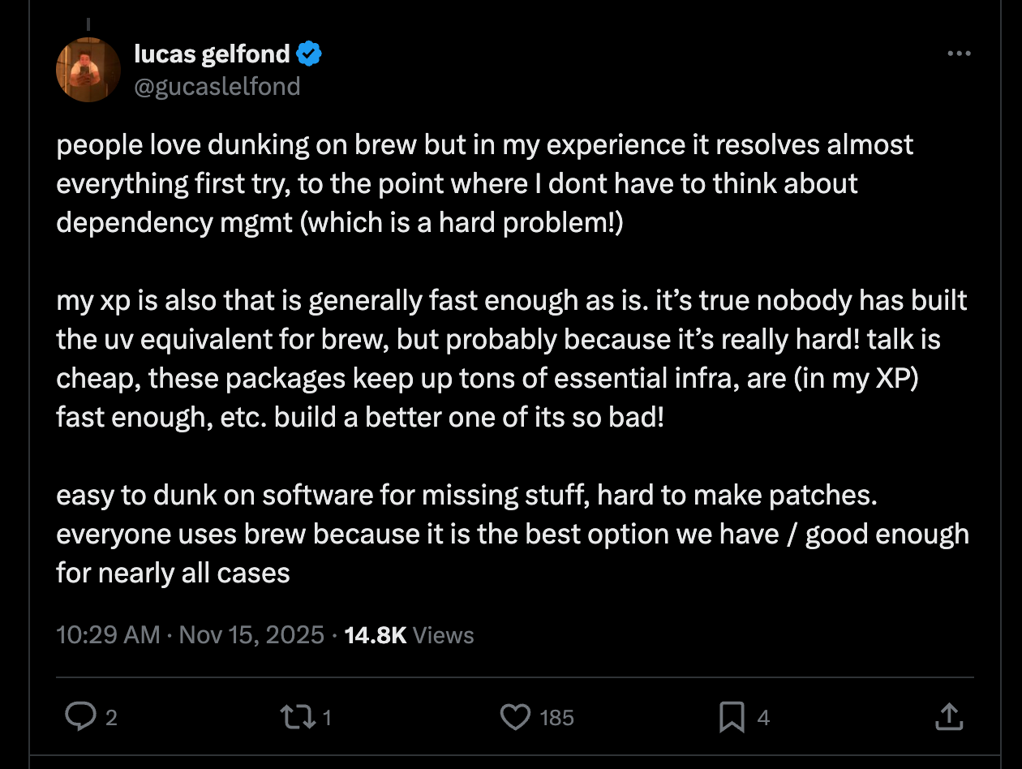Open lucas gelfond's profile picture
This screenshot has height=769, width=1022.
point(88,70)
